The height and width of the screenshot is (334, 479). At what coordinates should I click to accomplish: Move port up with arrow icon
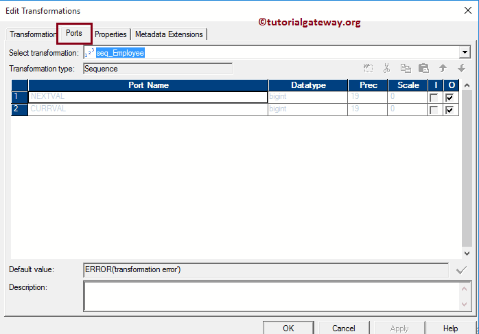coord(443,68)
